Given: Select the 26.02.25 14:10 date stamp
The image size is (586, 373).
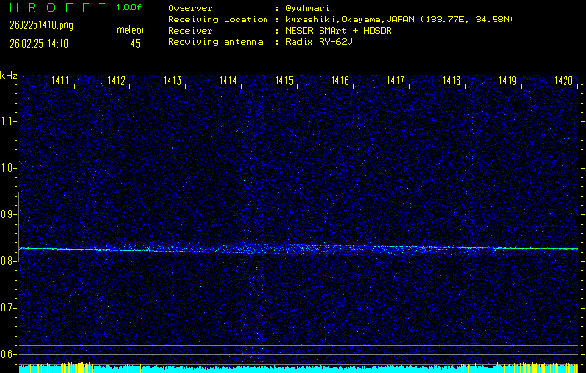Looking at the screenshot, I should tap(40, 43).
